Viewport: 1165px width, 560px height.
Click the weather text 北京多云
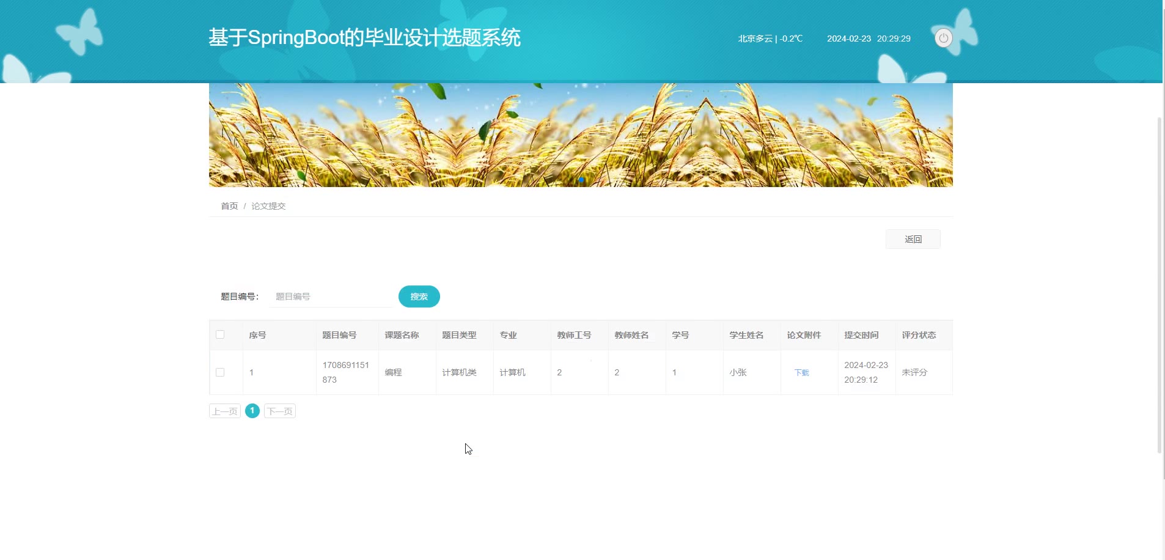pyautogui.click(x=755, y=39)
